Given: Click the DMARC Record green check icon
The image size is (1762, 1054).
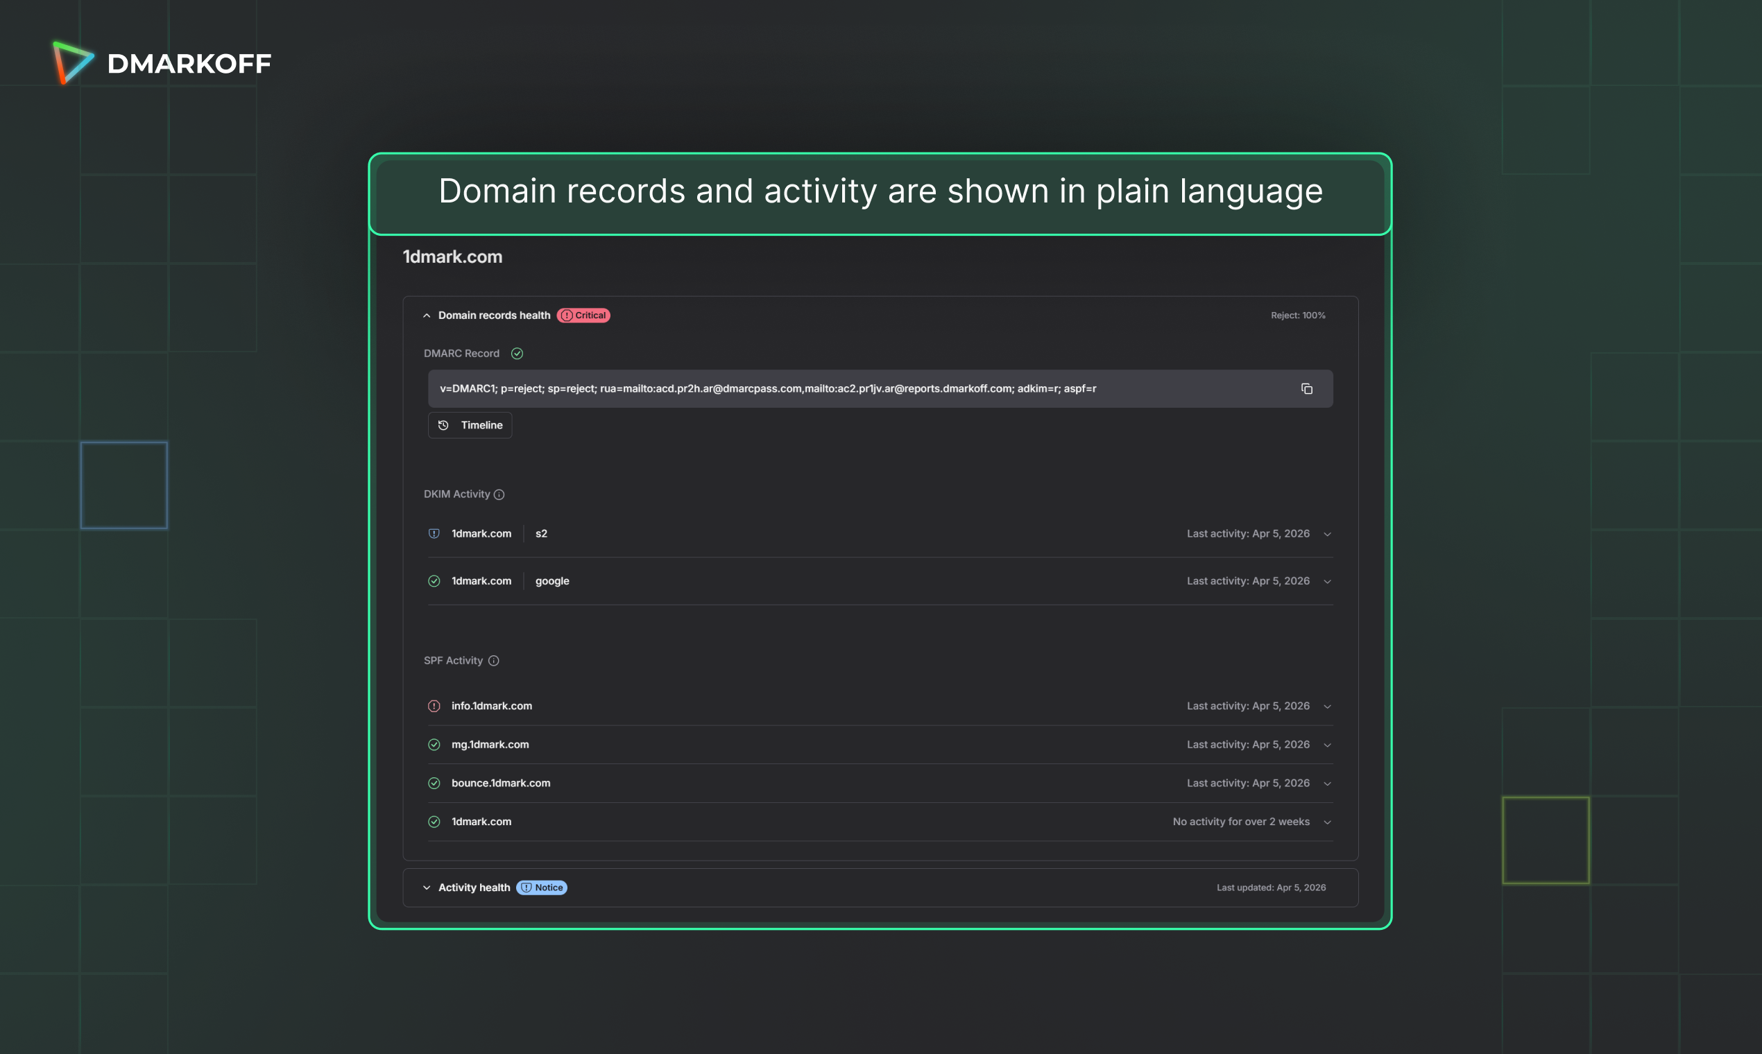Looking at the screenshot, I should 518,354.
